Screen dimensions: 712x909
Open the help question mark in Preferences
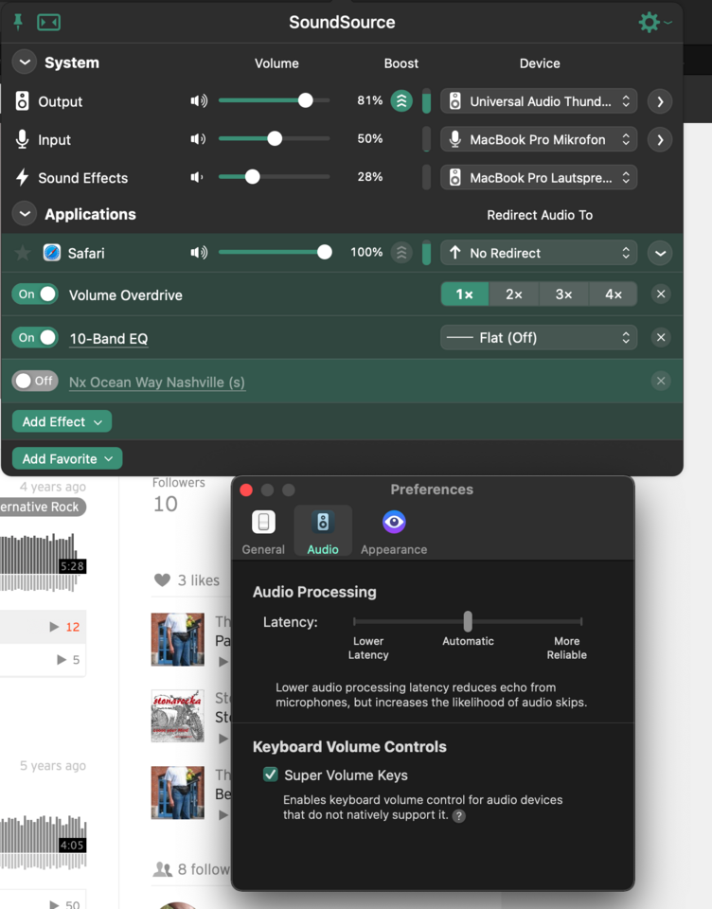pyautogui.click(x=458, y=815)
